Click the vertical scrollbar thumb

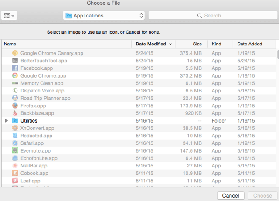pyautogui.click(x=278, y=55)
